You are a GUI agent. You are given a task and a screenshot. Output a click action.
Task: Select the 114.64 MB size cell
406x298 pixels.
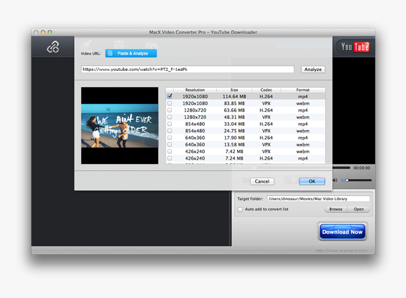[234, 97]
